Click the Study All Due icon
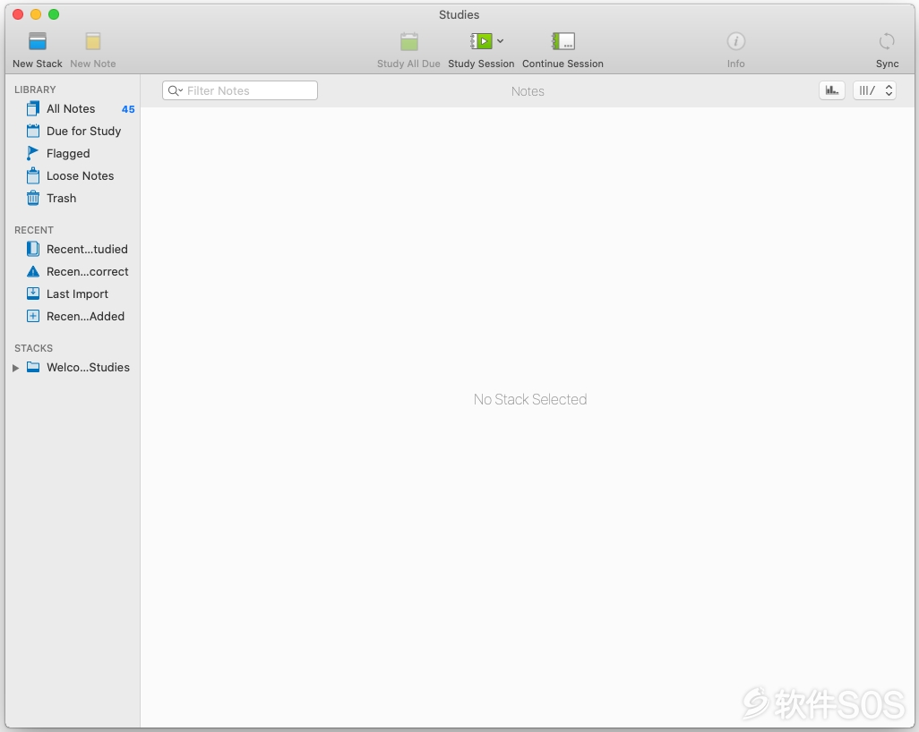 [x=408, y=41]
